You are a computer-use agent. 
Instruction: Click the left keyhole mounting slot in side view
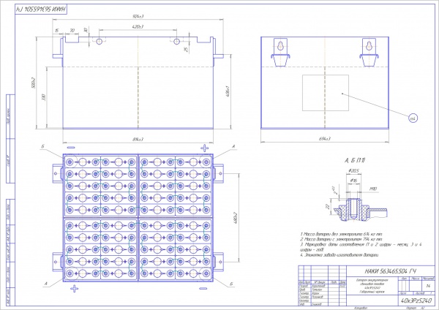click(x=279, y=46)
